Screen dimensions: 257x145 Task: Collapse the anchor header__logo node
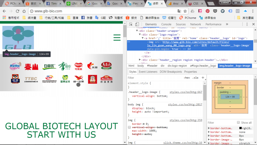pos(143,38)
